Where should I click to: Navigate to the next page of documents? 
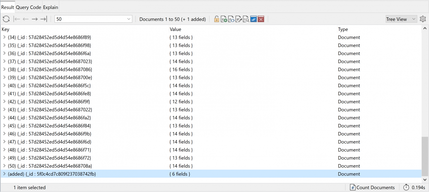[34, 19]
